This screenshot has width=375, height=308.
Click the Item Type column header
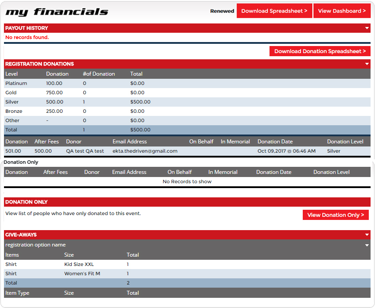tap(18, 293)
